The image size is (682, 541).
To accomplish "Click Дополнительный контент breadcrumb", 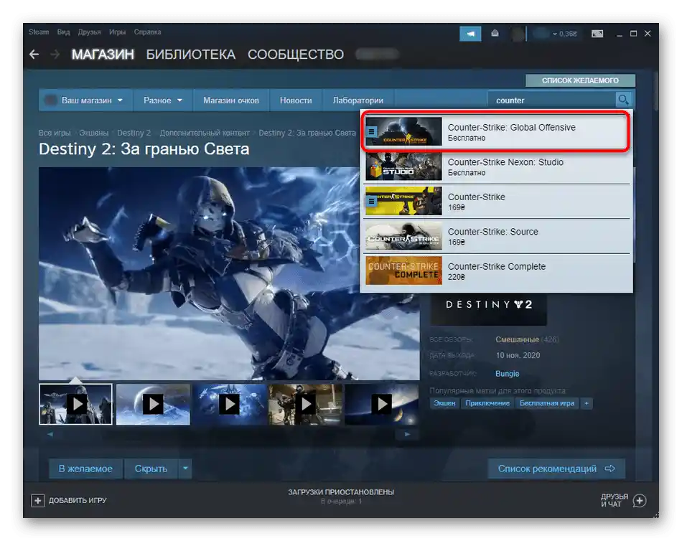I will pos(205,133).
